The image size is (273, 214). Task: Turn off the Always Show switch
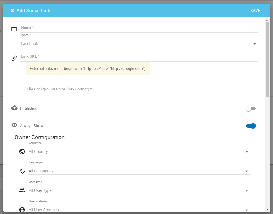click(251, 126)
